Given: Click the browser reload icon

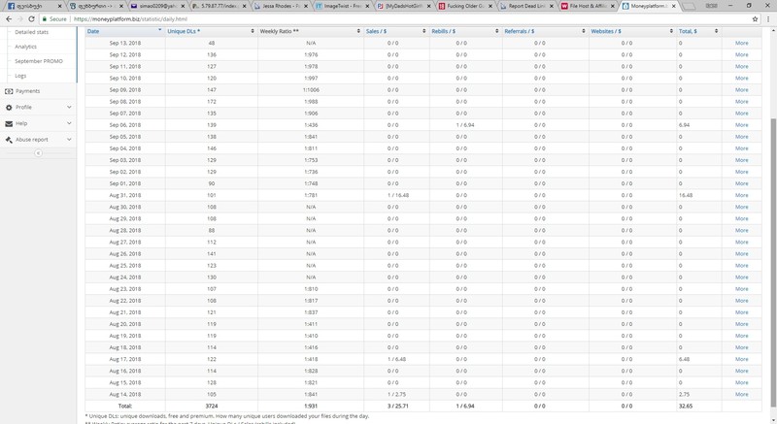Looking at the screenshot, I should pyautogui.click(x=31, y=18).
